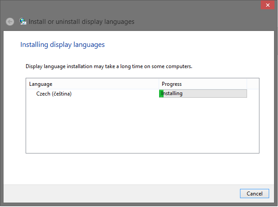The width and height of the screenshot is (278, 207).
Task: Click the green filled part of progress bar
Action: coord(161,93)
